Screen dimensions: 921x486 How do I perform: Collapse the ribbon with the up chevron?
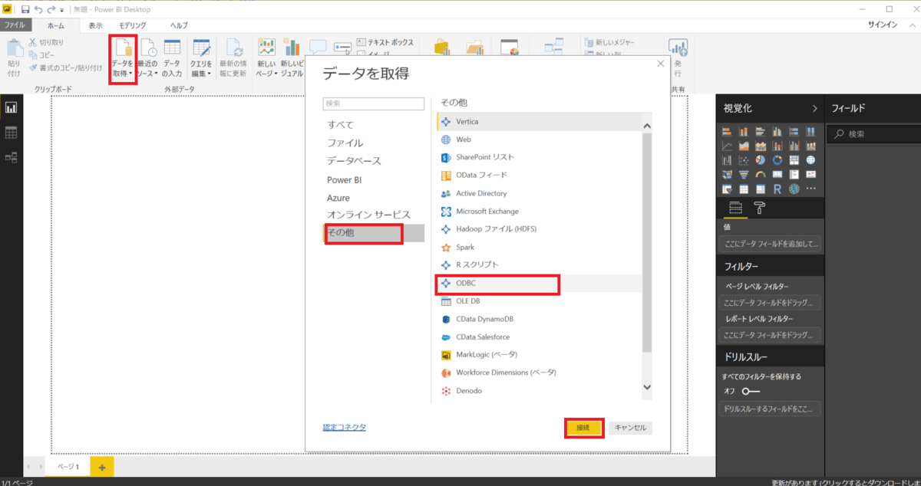913,25
